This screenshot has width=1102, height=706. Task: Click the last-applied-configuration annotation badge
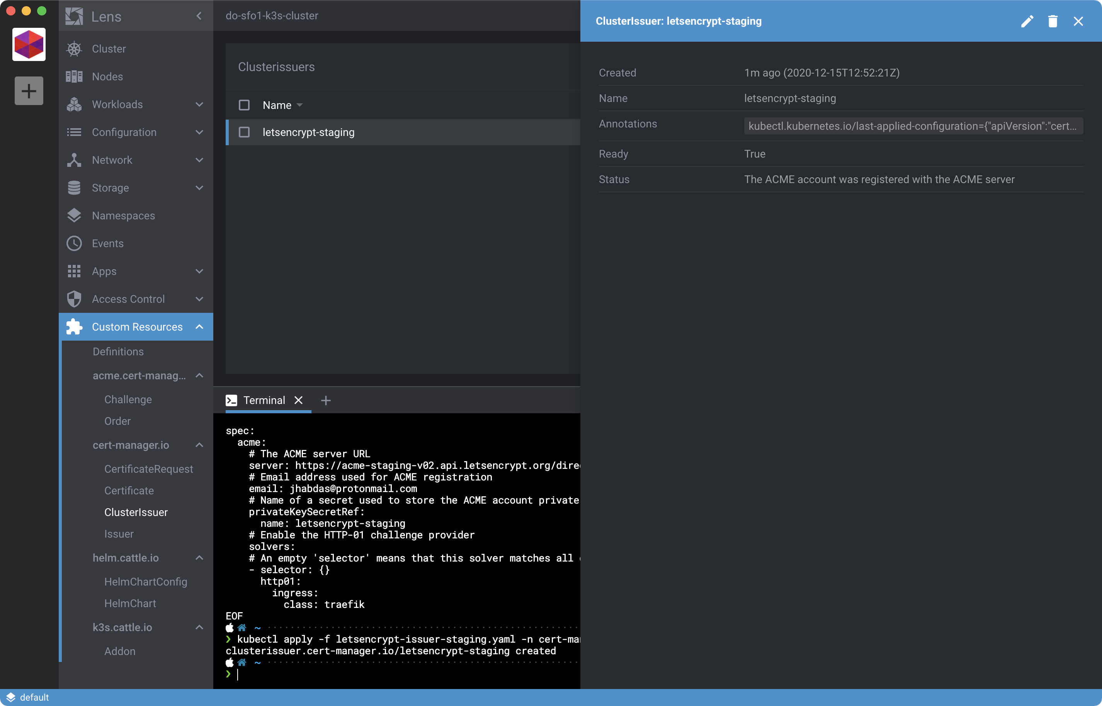pos(913,126)
